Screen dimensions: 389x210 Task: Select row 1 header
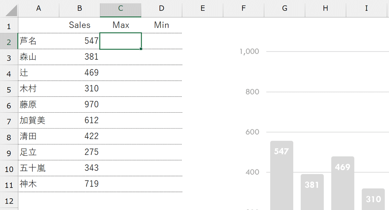pos(9,25)
